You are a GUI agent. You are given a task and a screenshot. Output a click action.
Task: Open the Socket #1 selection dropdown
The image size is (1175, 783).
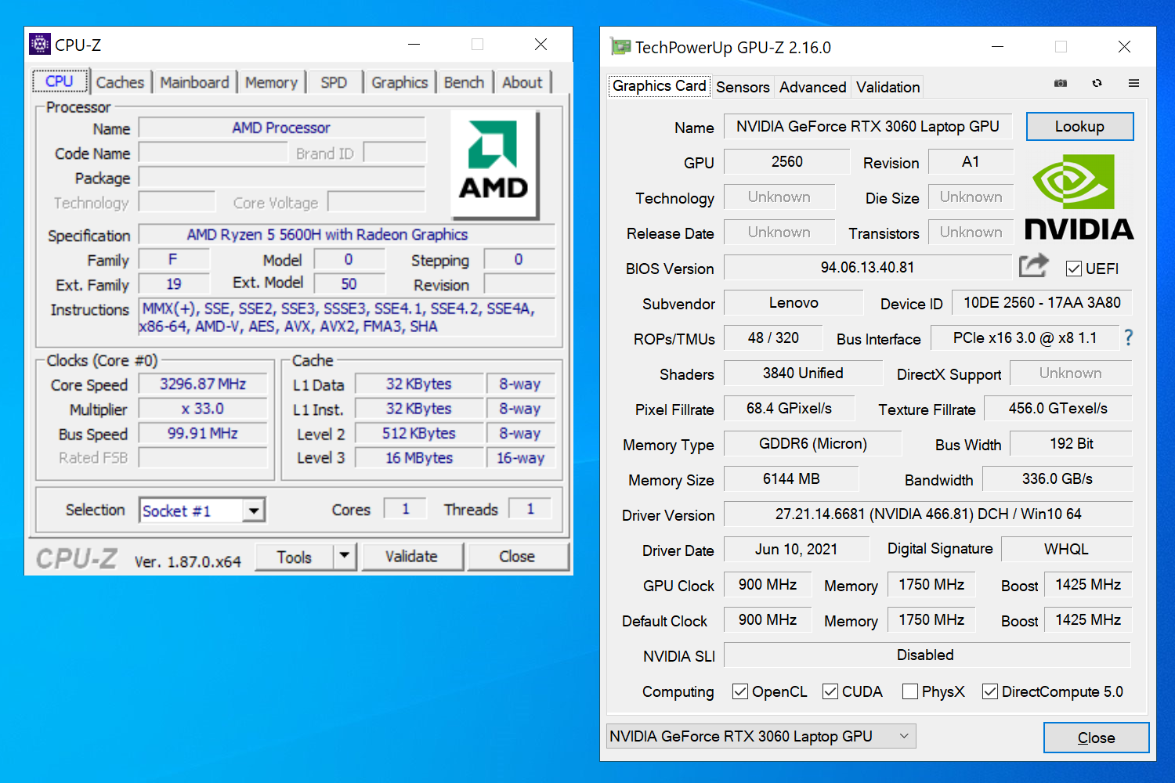(253, 511)
